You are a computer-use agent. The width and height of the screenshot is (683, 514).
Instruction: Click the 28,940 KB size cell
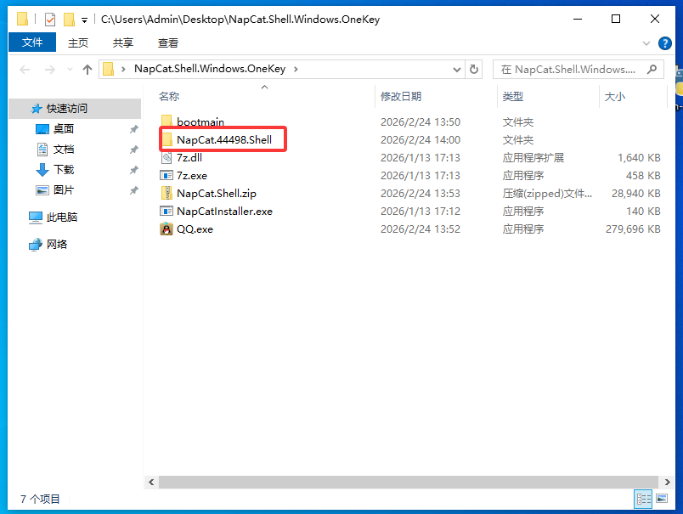pos(636,194)
